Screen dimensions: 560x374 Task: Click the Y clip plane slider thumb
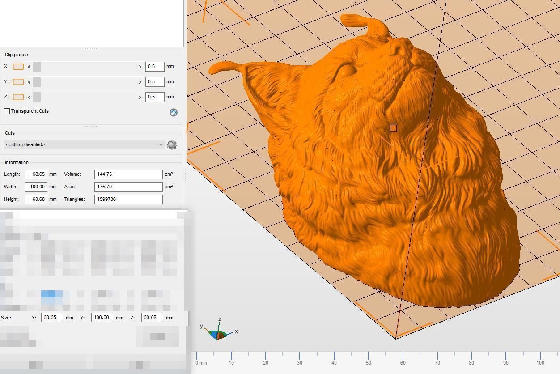tap(37, 82)
